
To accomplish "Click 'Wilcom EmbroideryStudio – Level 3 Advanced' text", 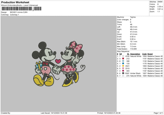I will (19, 5).
